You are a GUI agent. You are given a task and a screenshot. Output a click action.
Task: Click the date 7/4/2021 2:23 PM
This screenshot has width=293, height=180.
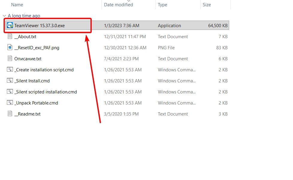(121, 59)
